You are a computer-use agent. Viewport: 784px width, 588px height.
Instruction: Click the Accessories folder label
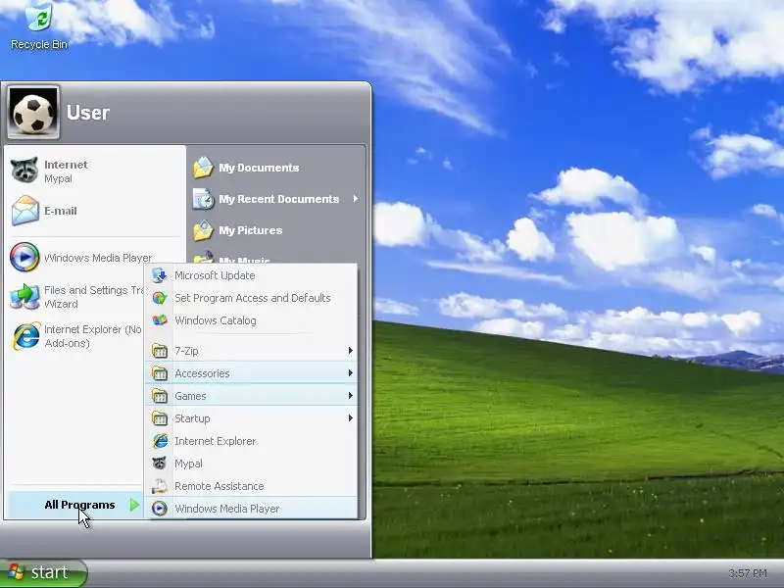click(x=202, y=373)
